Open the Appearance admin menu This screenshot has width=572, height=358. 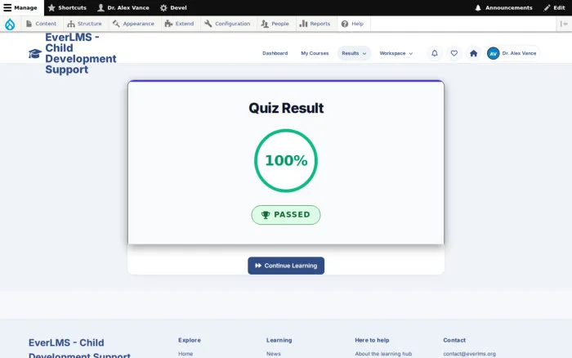pos(133,24)
